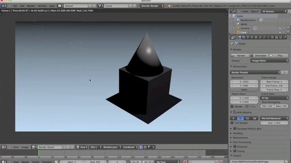Click the End Frame 250 field
This screenshot has height=163, width=291.
coord(274,86)
